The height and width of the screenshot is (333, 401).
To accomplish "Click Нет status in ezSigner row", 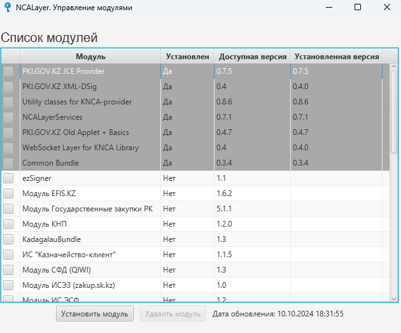I will (169, 178).
